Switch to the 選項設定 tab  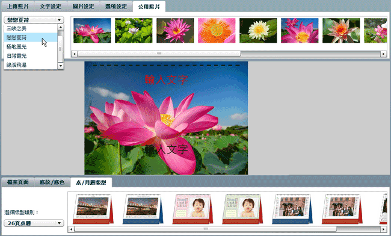[x=116, y=6]
